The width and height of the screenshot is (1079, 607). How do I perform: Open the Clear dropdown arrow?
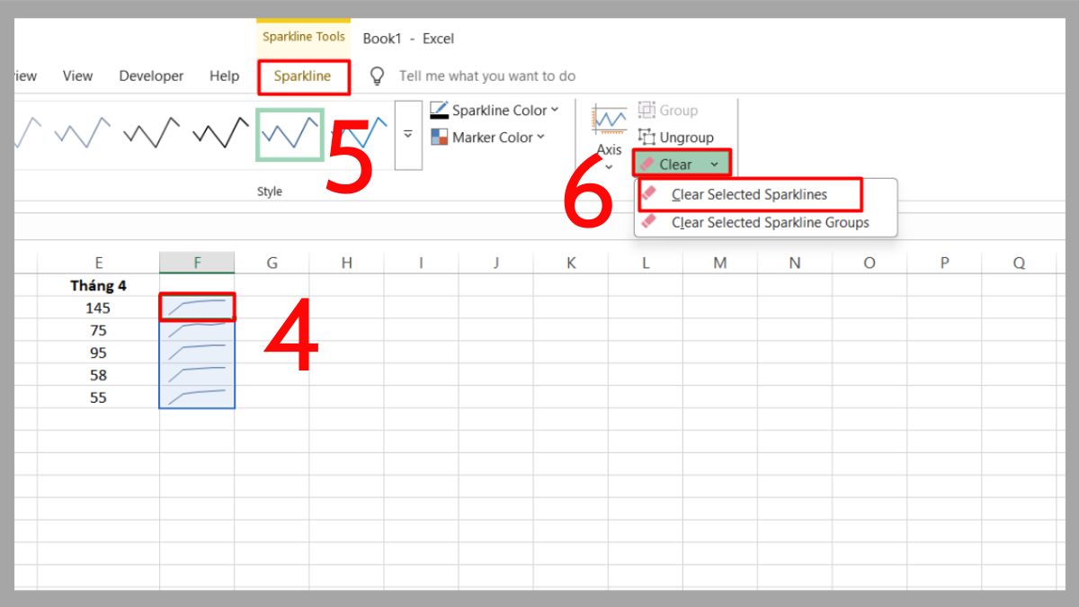(x=715, y=164)
